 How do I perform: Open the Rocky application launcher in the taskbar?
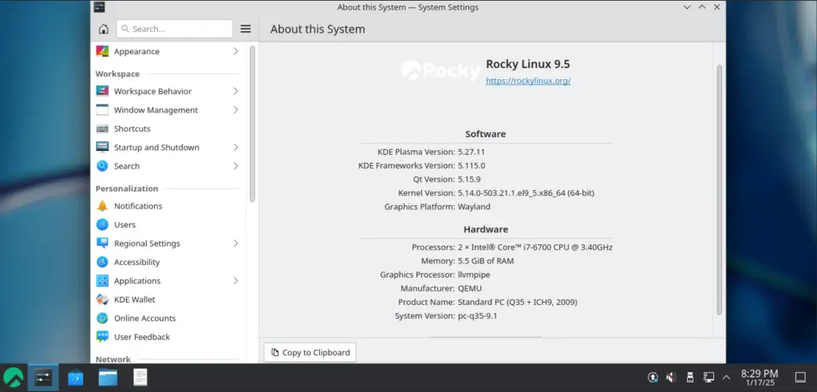tap(13, 378)
